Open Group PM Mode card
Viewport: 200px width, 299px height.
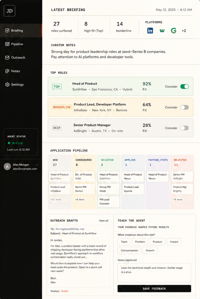109,189
